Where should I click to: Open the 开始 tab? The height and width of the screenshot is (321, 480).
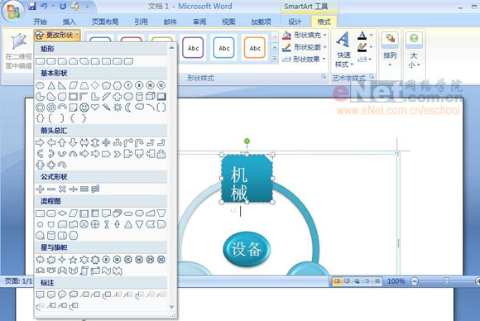click(40, 22)
